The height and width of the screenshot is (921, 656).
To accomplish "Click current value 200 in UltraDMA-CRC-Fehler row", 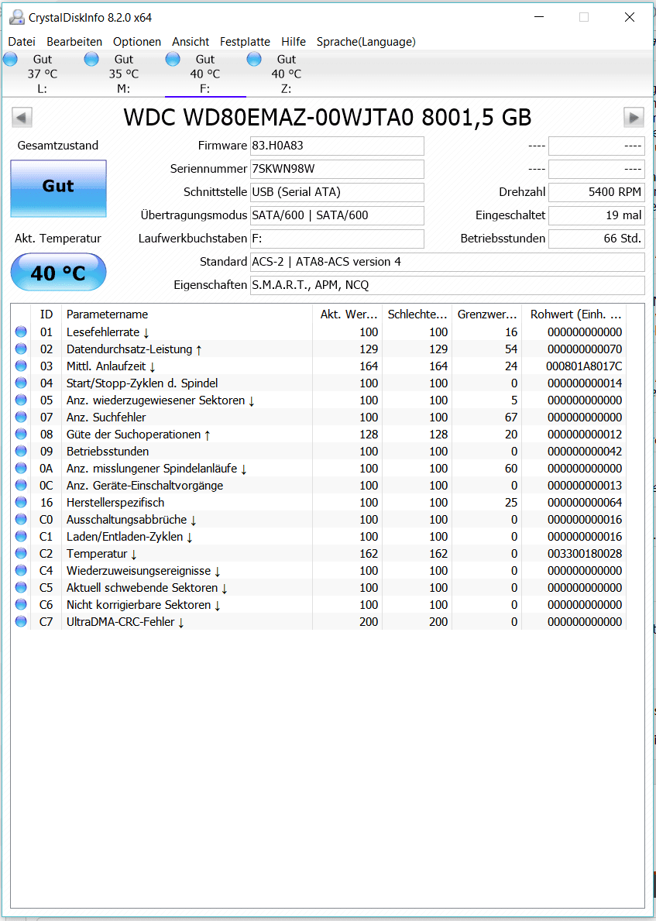I will (369, 621).
